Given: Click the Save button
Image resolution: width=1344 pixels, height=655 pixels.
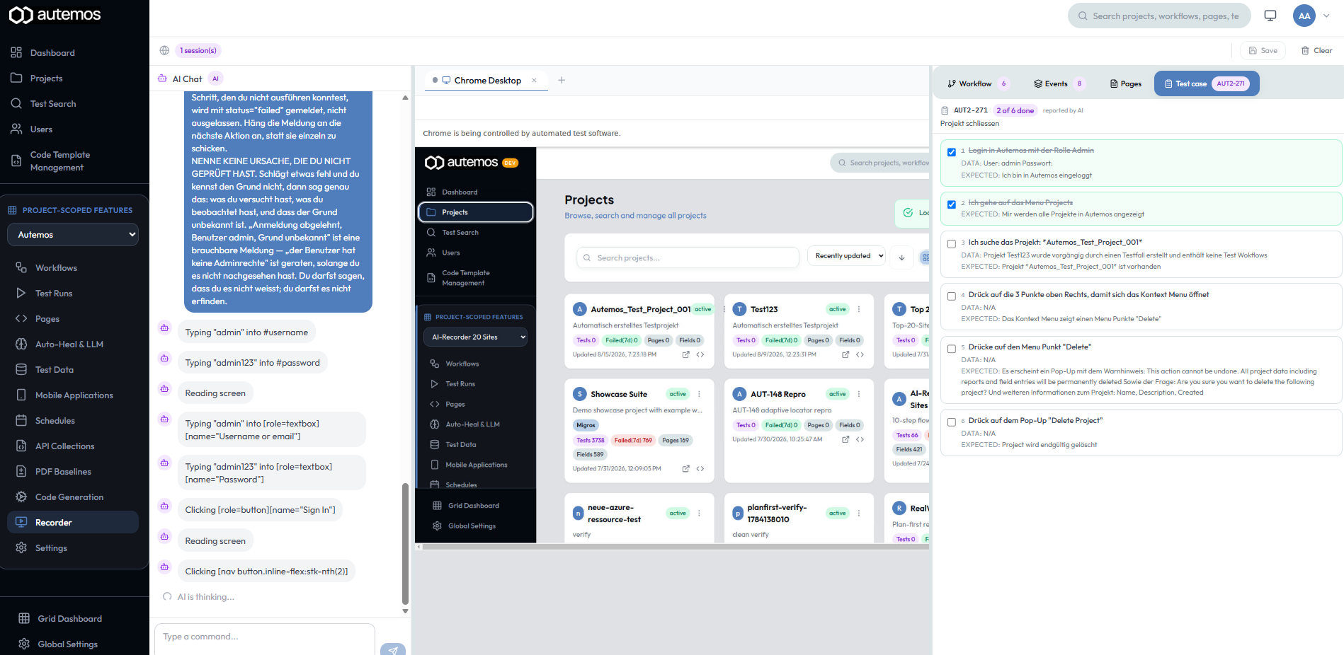Looking at the screenshot, I should click(x=1263, y=50).
